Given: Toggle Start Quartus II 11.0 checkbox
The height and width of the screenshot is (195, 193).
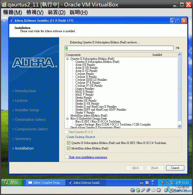Looking at the screenshot, I should 66,132.
